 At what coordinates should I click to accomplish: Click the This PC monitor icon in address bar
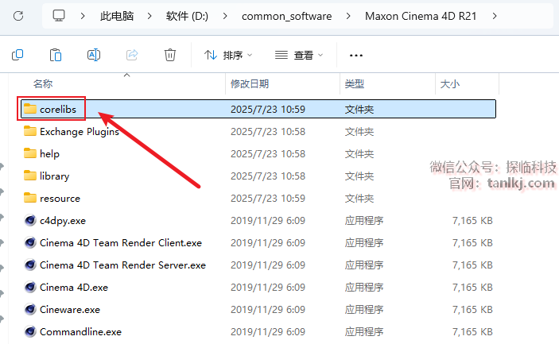(x=59, y=16)
